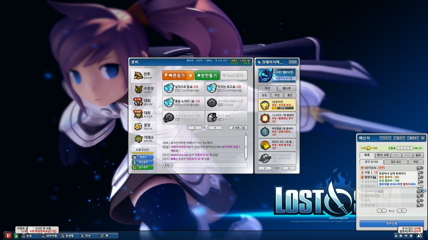Select the 수련장 training mode icon
This screenshot has width=428, height=240.
pyautogui.click(x=144, y=90)
